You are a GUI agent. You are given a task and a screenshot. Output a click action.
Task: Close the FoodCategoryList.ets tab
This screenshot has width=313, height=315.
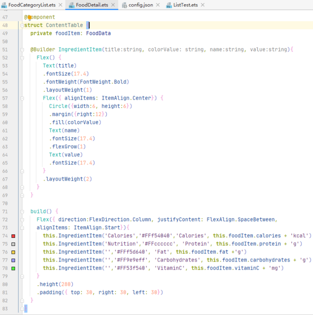(x=60, y=5)
